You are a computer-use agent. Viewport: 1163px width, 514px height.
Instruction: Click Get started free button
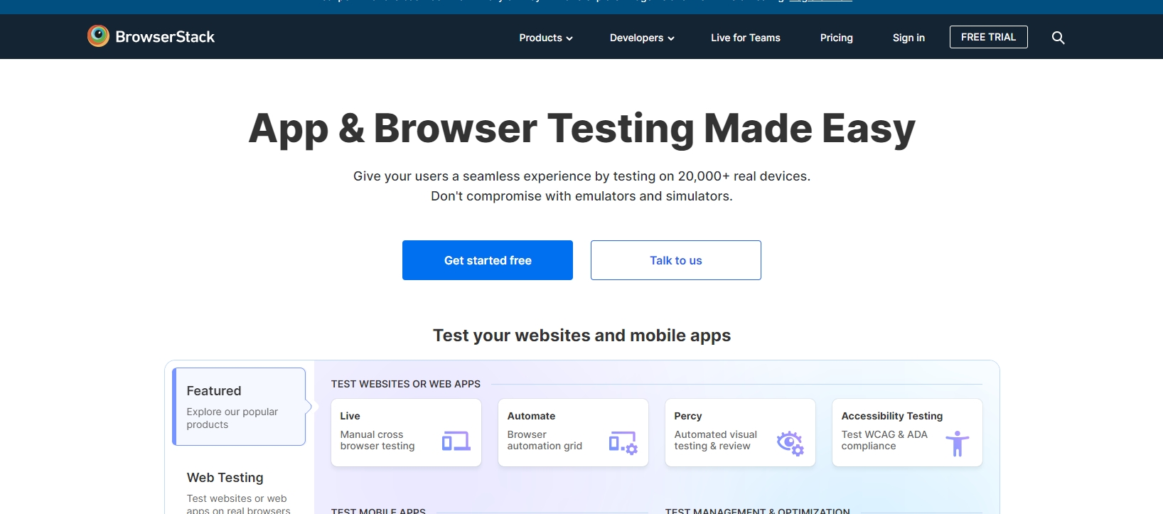488,260
